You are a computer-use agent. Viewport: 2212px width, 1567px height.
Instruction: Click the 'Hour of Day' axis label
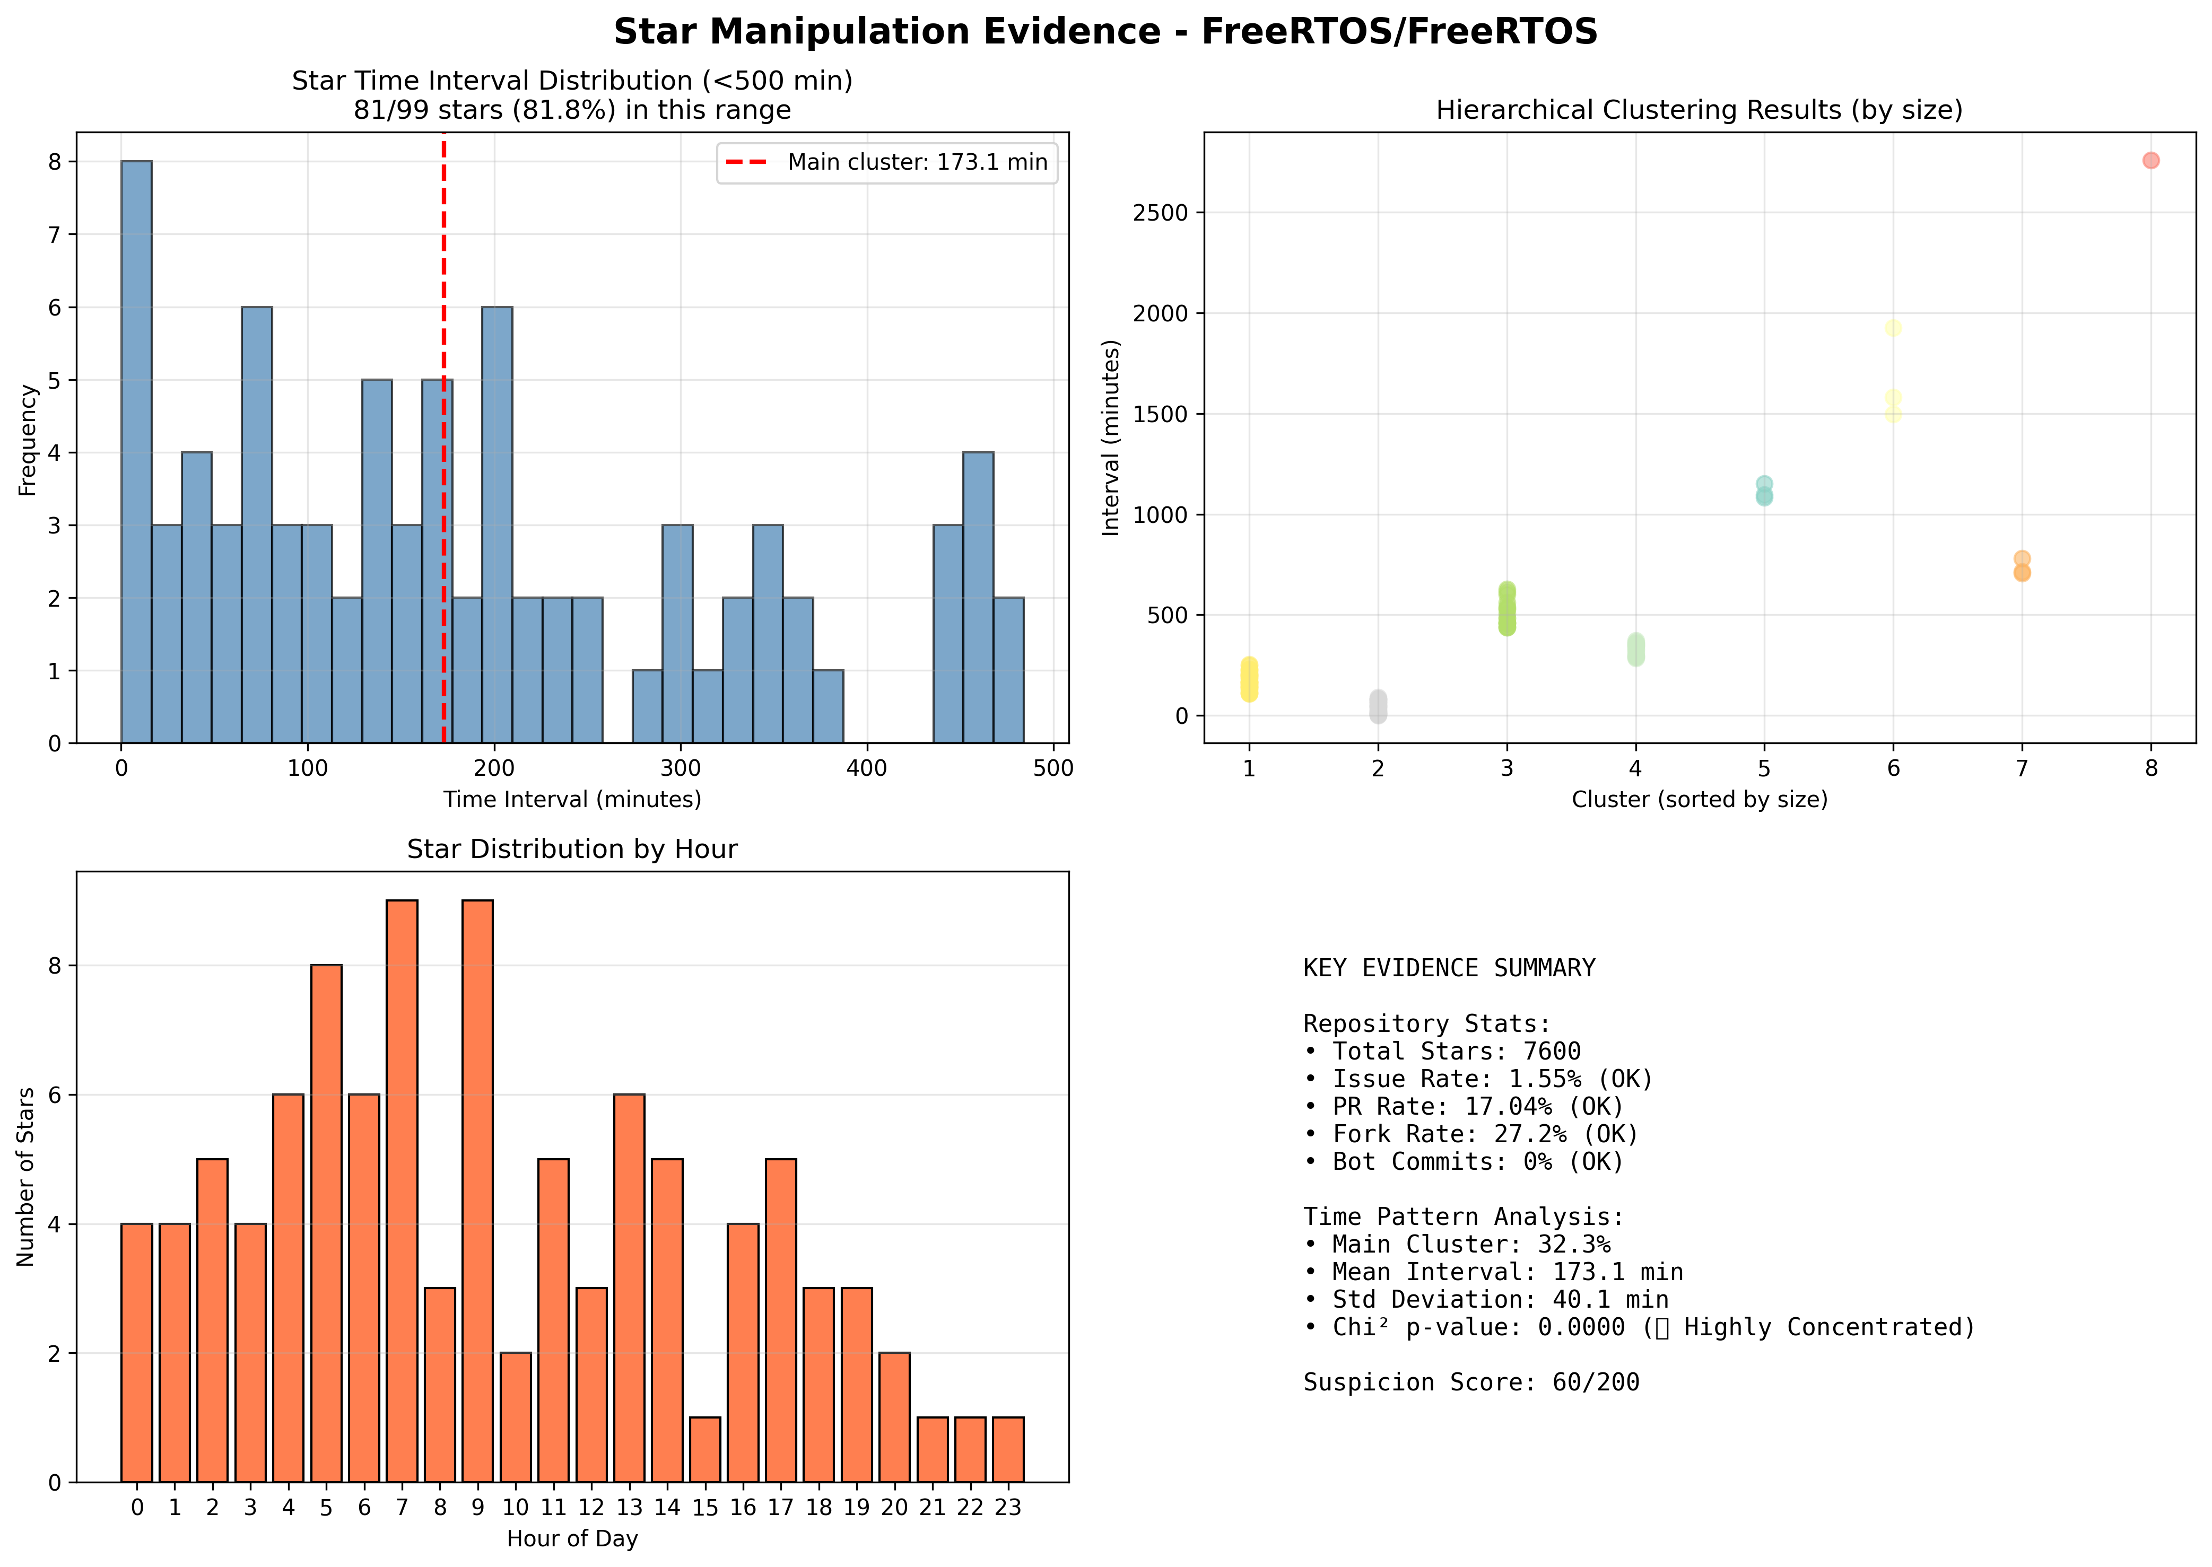(572, 1539)
